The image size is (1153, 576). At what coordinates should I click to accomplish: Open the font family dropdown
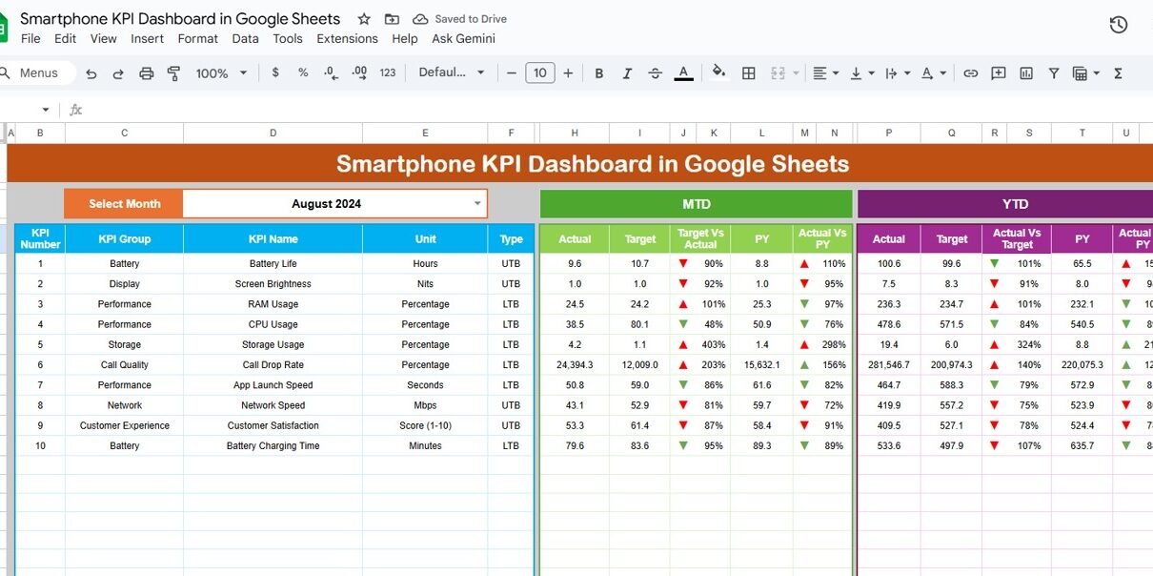click(x=452, y=73)
